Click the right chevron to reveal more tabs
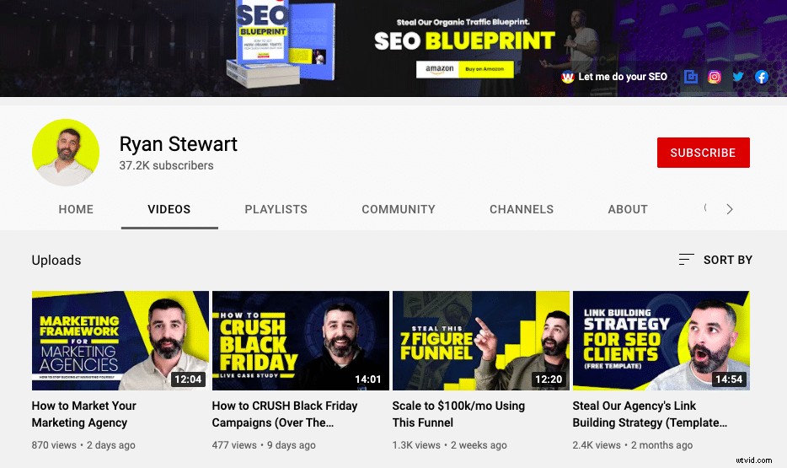 coord(730,209)
